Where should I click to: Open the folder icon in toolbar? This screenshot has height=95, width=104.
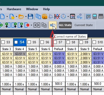21,16
